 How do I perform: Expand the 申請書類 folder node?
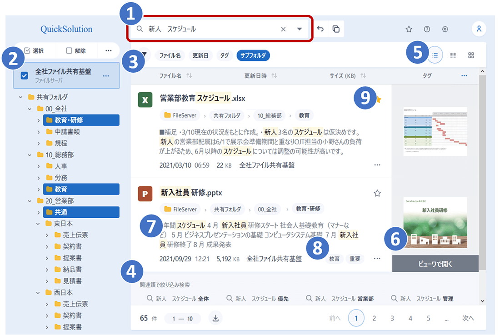tap(39, 132)
